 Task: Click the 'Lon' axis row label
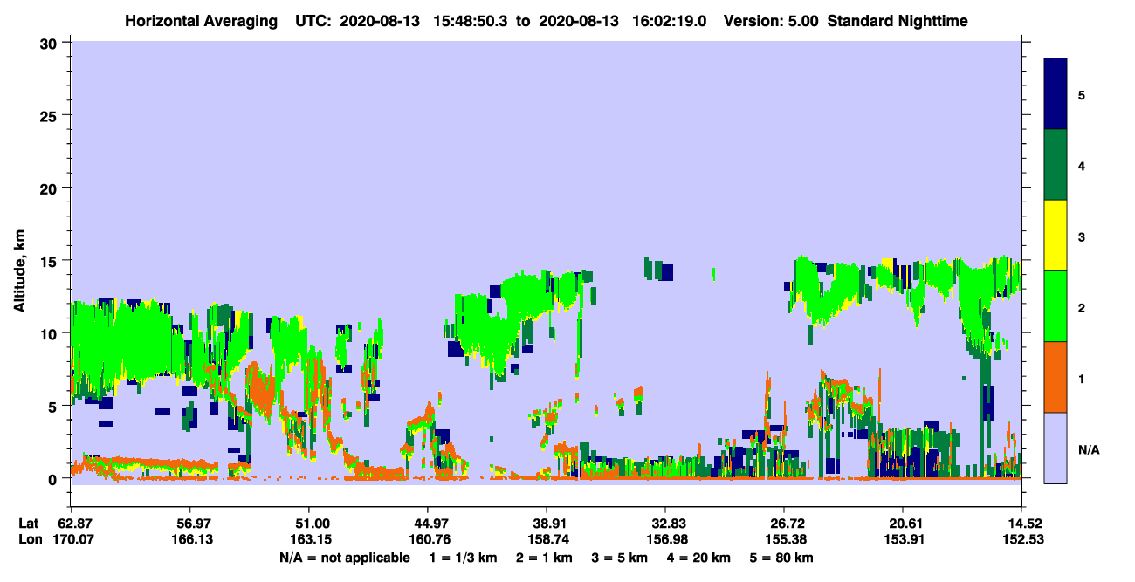pos(30,540)
